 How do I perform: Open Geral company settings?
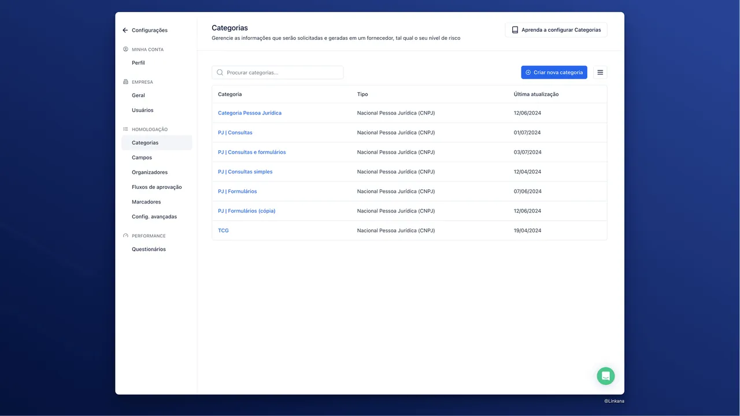tap(138, 95)
